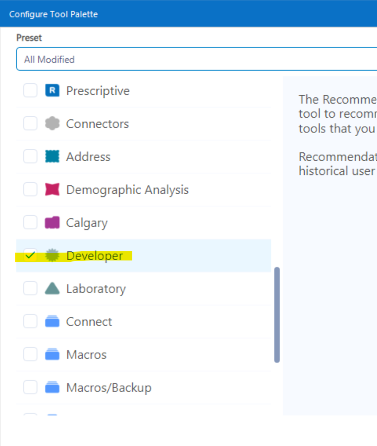Image resolution: width=377 pixels, height=446 pixels.
Task: Toggle the Address category checkbox
Action: pos(30,157)
